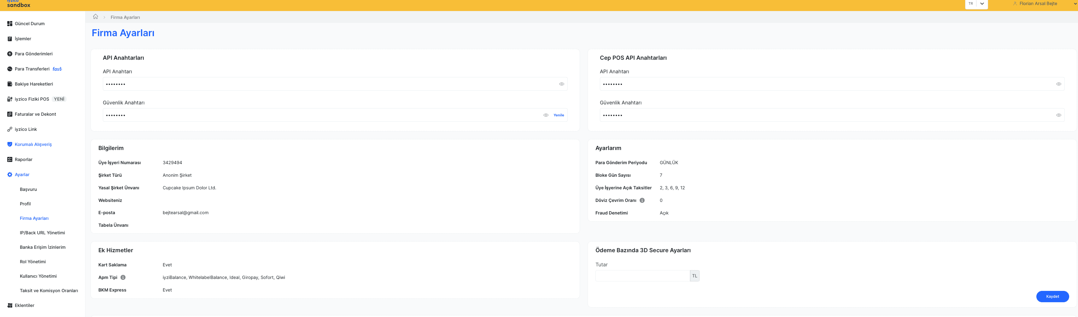Screen dimensions: 1078x317
Task: Click the email bejtearsal@gmail.com
Action: pyautogui.click(x=185, y=213)
